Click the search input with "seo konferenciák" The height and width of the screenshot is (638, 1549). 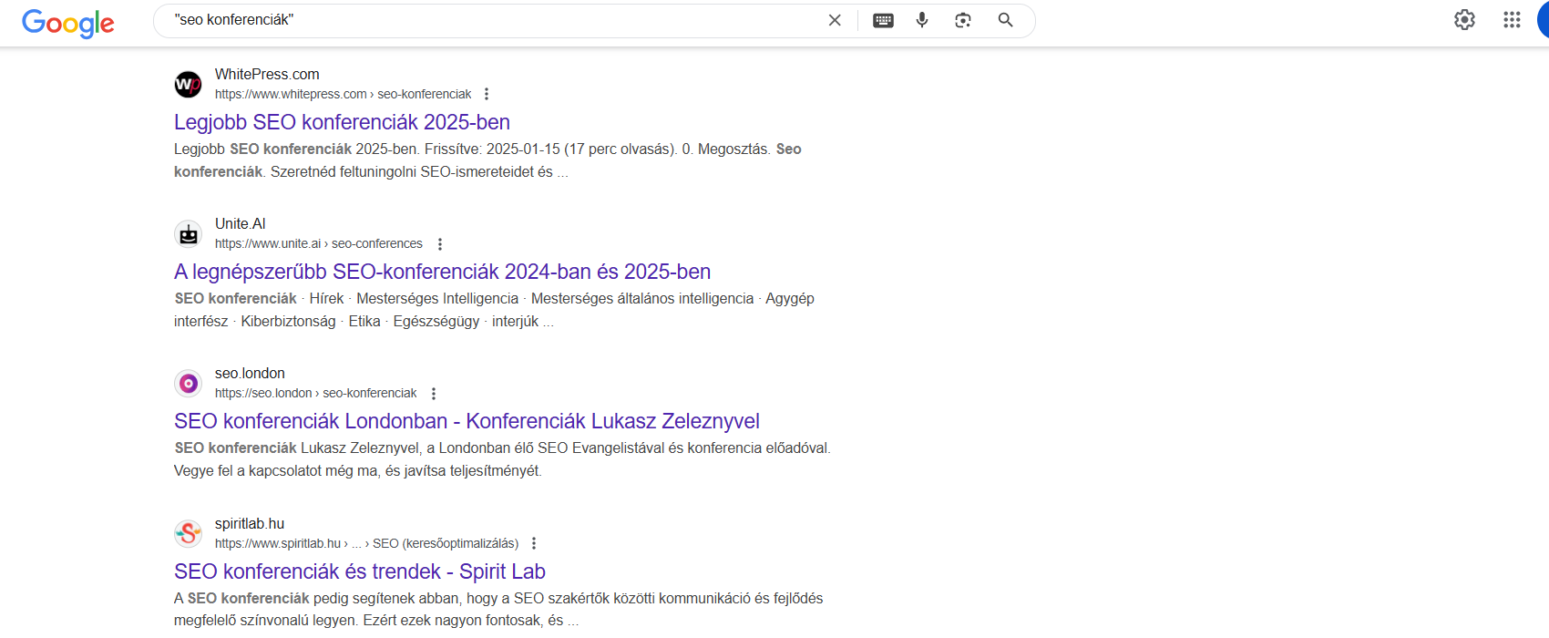coord(492,20)
